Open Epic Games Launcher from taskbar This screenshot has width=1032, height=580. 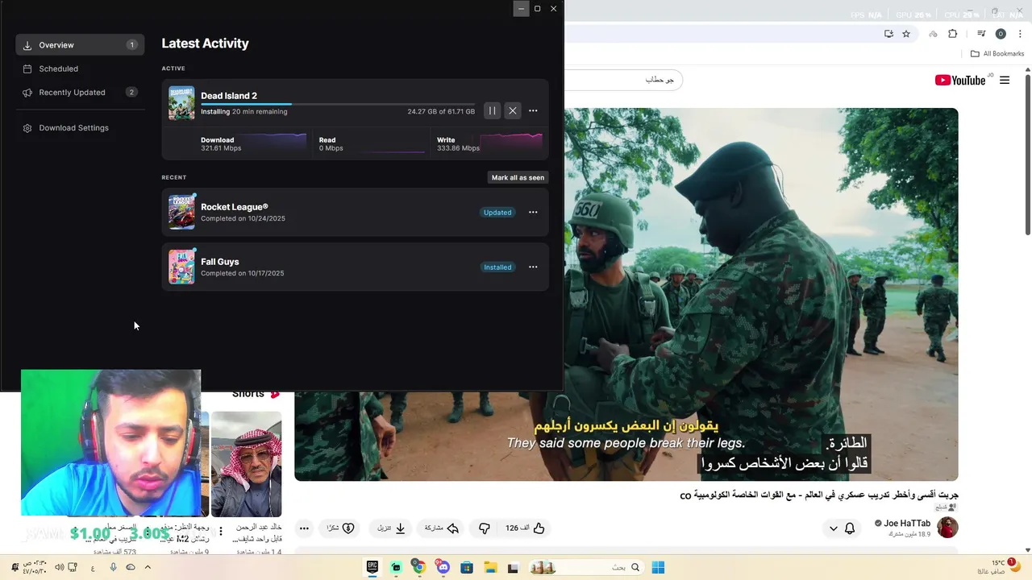(372, 567)
